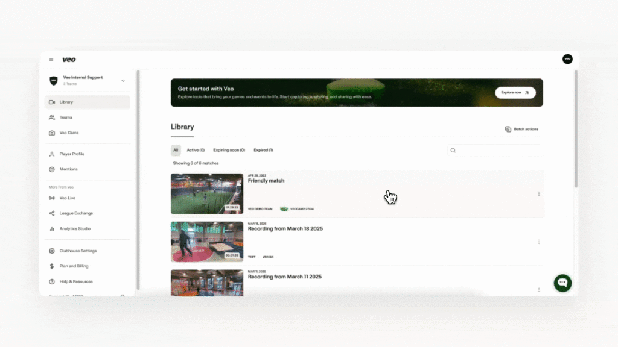Screen dimensions: 618x347
Task: Click the Explore now button
Action: [x=515, y=93]
